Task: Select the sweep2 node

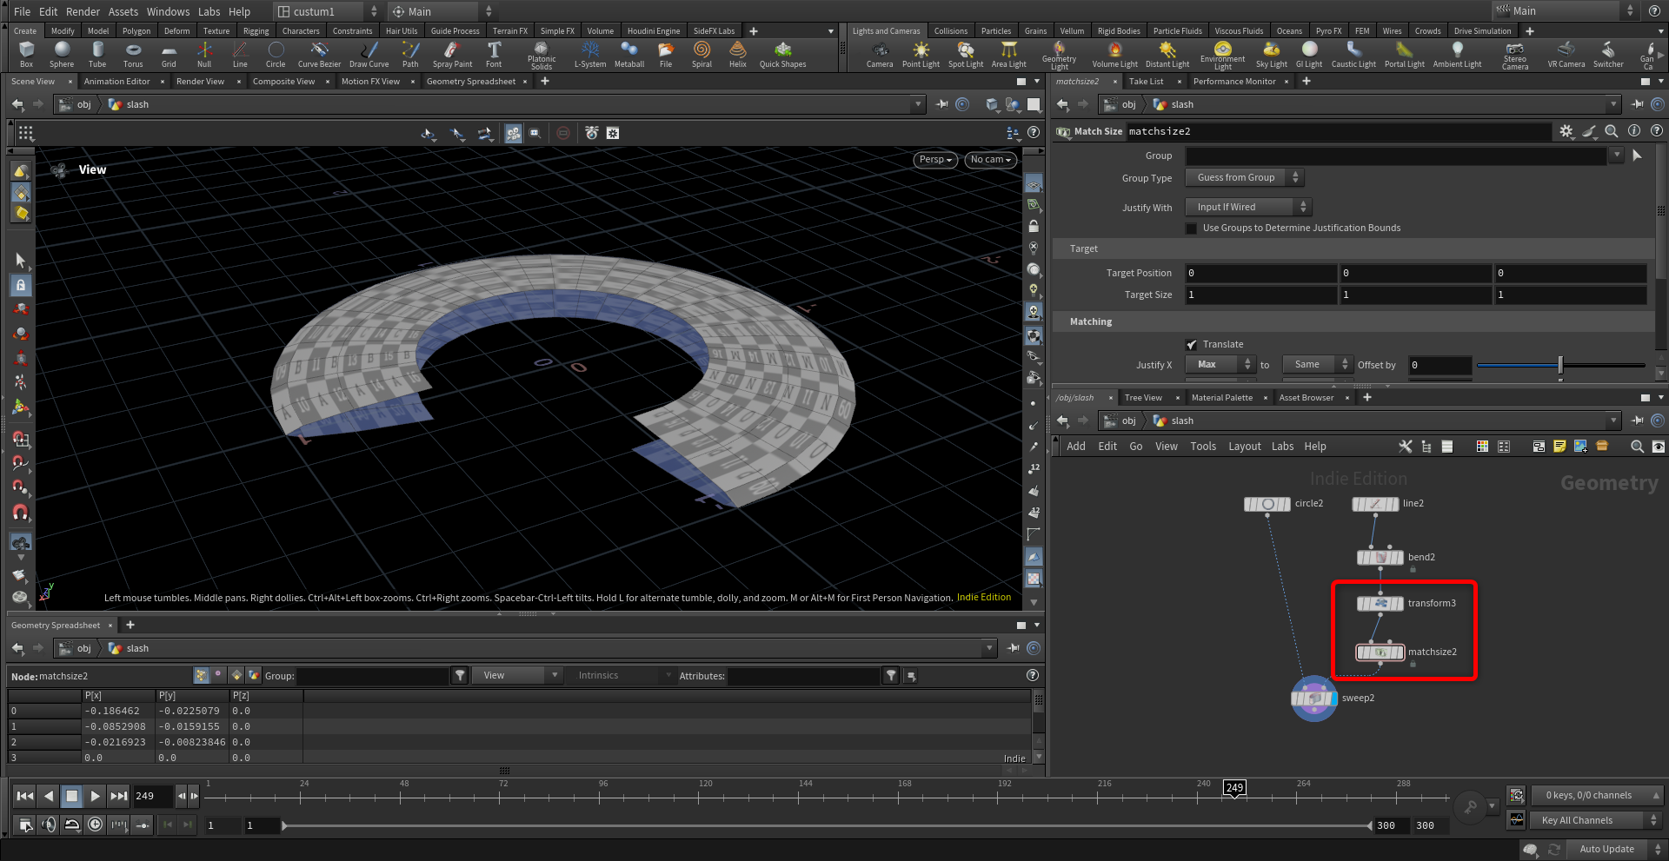Action: 1313,699
